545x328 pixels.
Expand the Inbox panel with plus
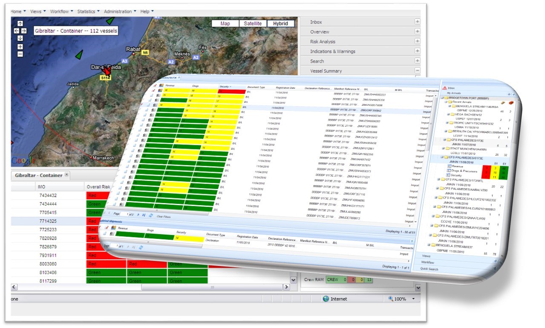(418, 22)
